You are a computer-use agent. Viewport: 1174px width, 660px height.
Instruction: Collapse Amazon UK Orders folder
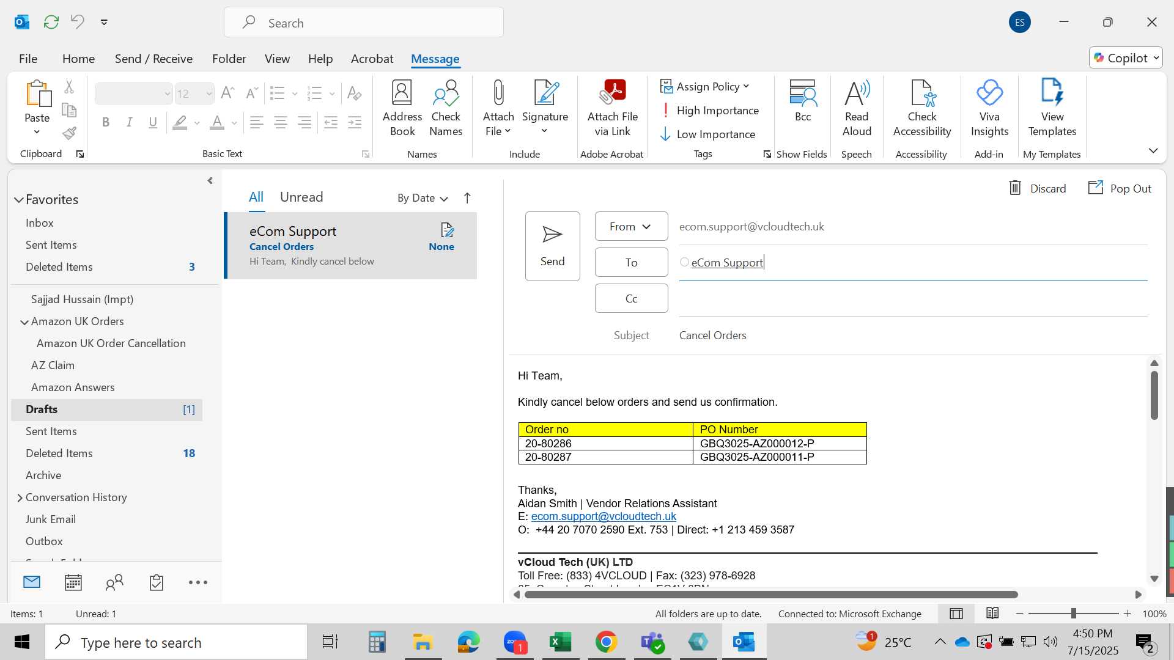click(x=24, y=322)
